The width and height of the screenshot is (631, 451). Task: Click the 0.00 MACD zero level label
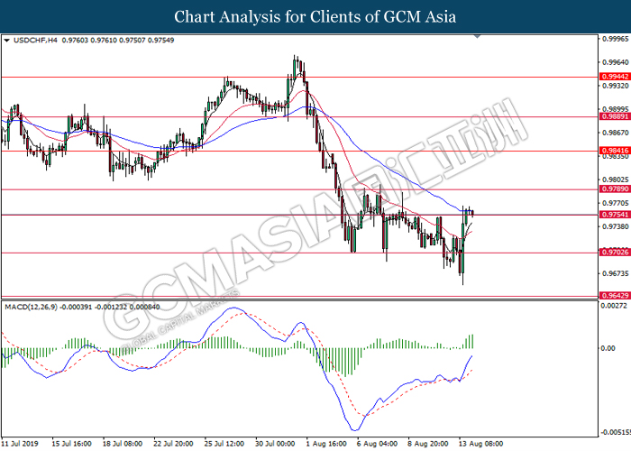(x=608, y=348)
